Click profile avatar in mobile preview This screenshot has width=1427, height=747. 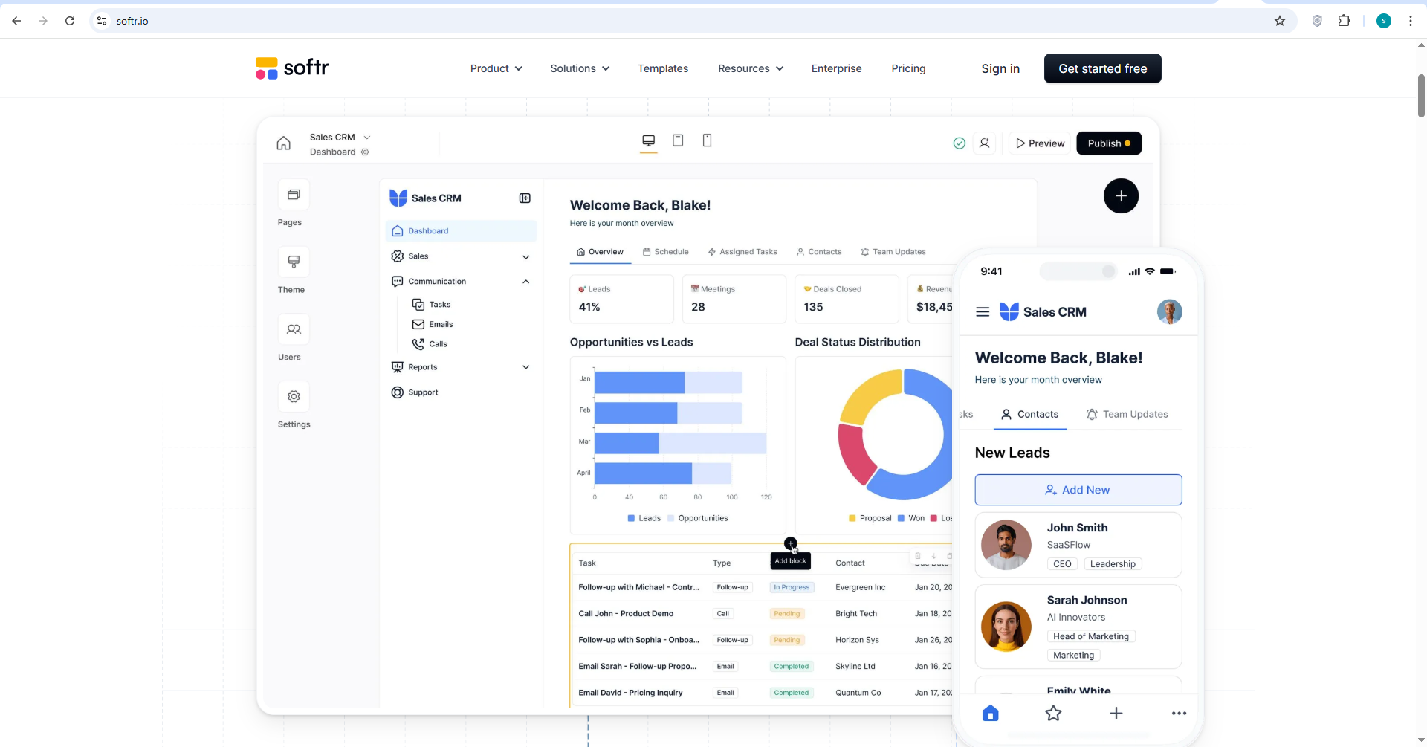(x=1169, y=312)
